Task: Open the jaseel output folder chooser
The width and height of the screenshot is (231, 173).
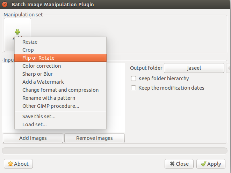Action: [x=194, y=68]
